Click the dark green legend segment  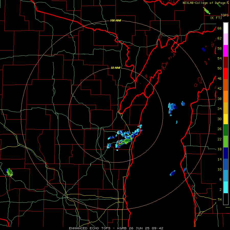click(x=226, y=130)
